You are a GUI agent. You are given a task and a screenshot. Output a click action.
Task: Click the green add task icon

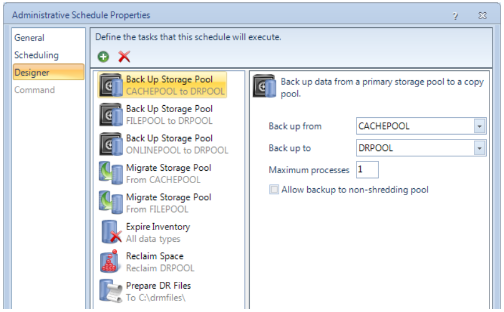[103, 57]
